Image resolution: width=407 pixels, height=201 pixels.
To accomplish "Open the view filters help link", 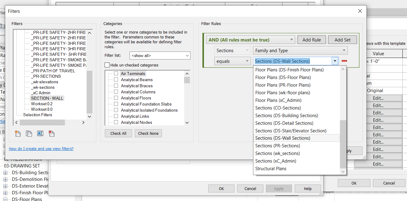I will point(41,149).
